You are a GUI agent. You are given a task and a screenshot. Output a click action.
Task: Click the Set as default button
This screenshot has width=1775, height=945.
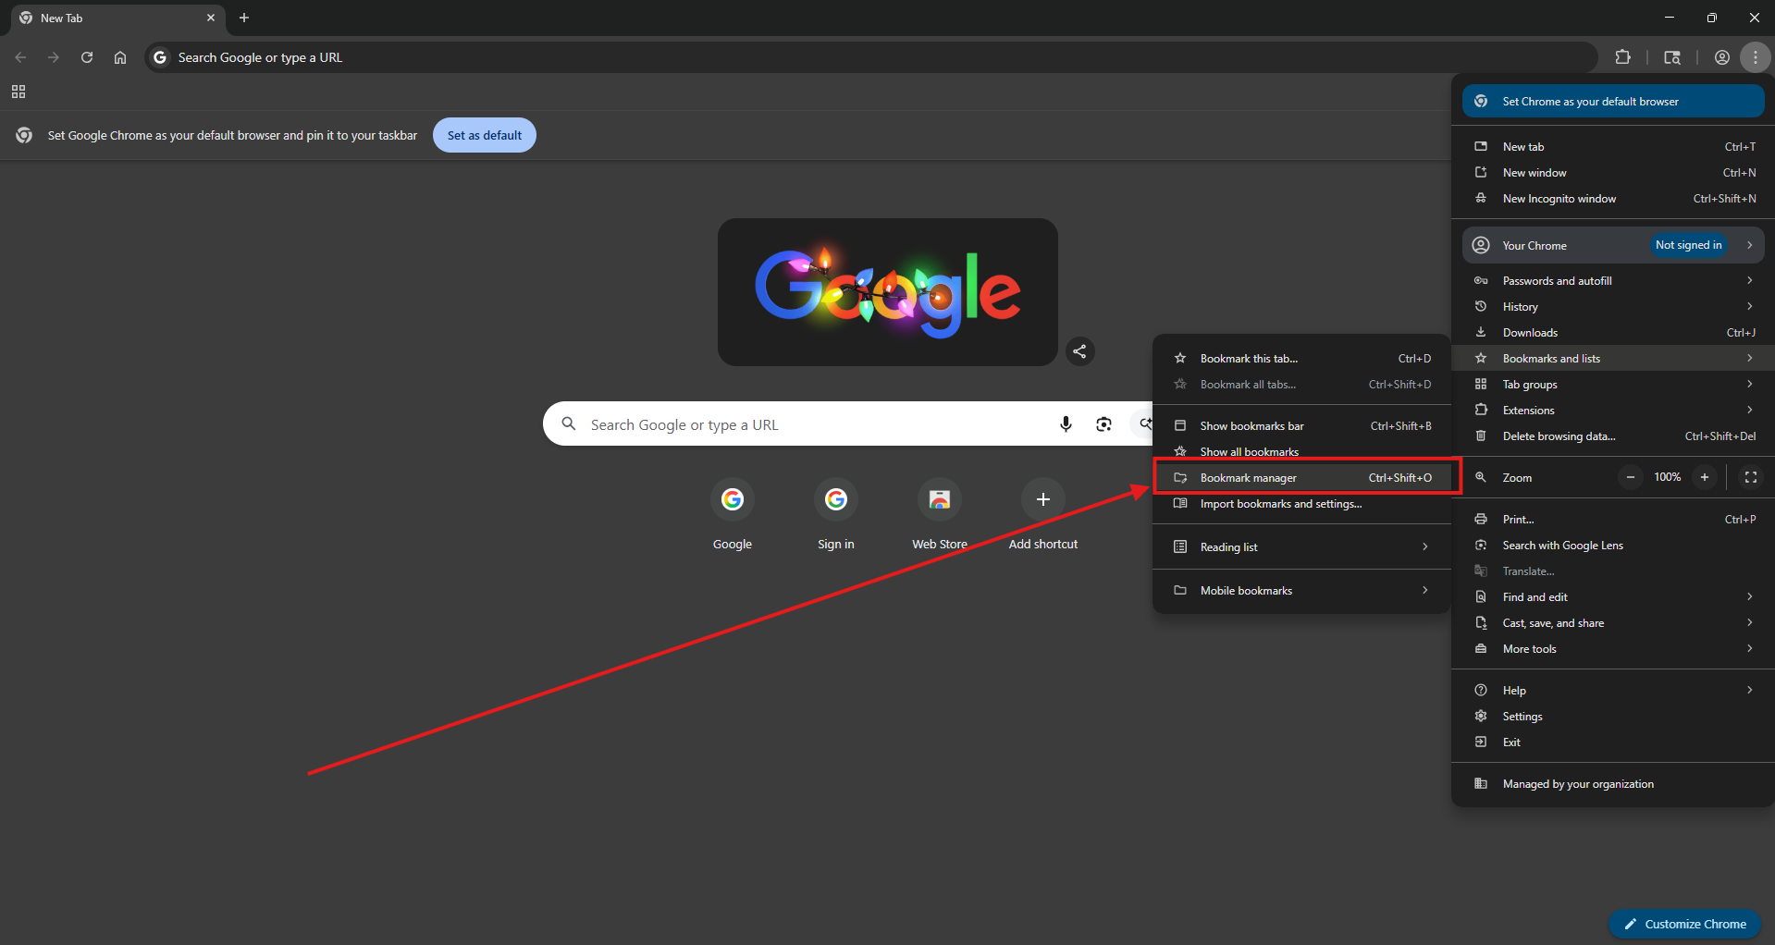[485, 135]
